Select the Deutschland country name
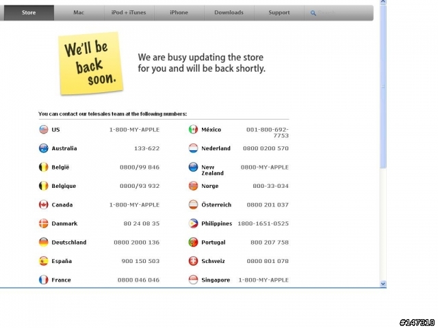Screen dimensions: 438x328 tap(69, 243)
